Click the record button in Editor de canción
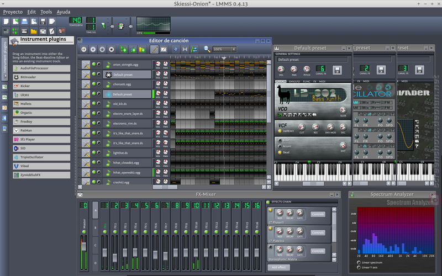Viewport: 442px width, 276px height. click(93, 49)
